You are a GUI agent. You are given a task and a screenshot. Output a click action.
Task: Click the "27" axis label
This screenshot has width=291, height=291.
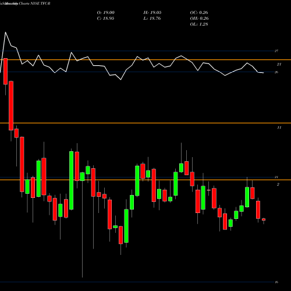276,51
